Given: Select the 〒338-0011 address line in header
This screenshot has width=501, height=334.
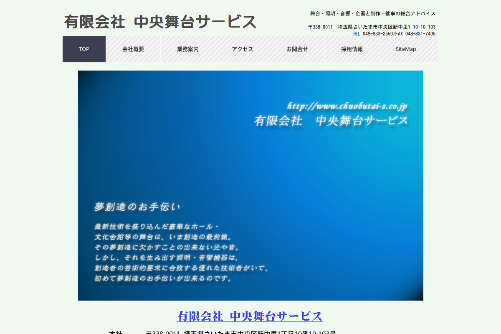Looking at the screenshot, I should point(372,27).
